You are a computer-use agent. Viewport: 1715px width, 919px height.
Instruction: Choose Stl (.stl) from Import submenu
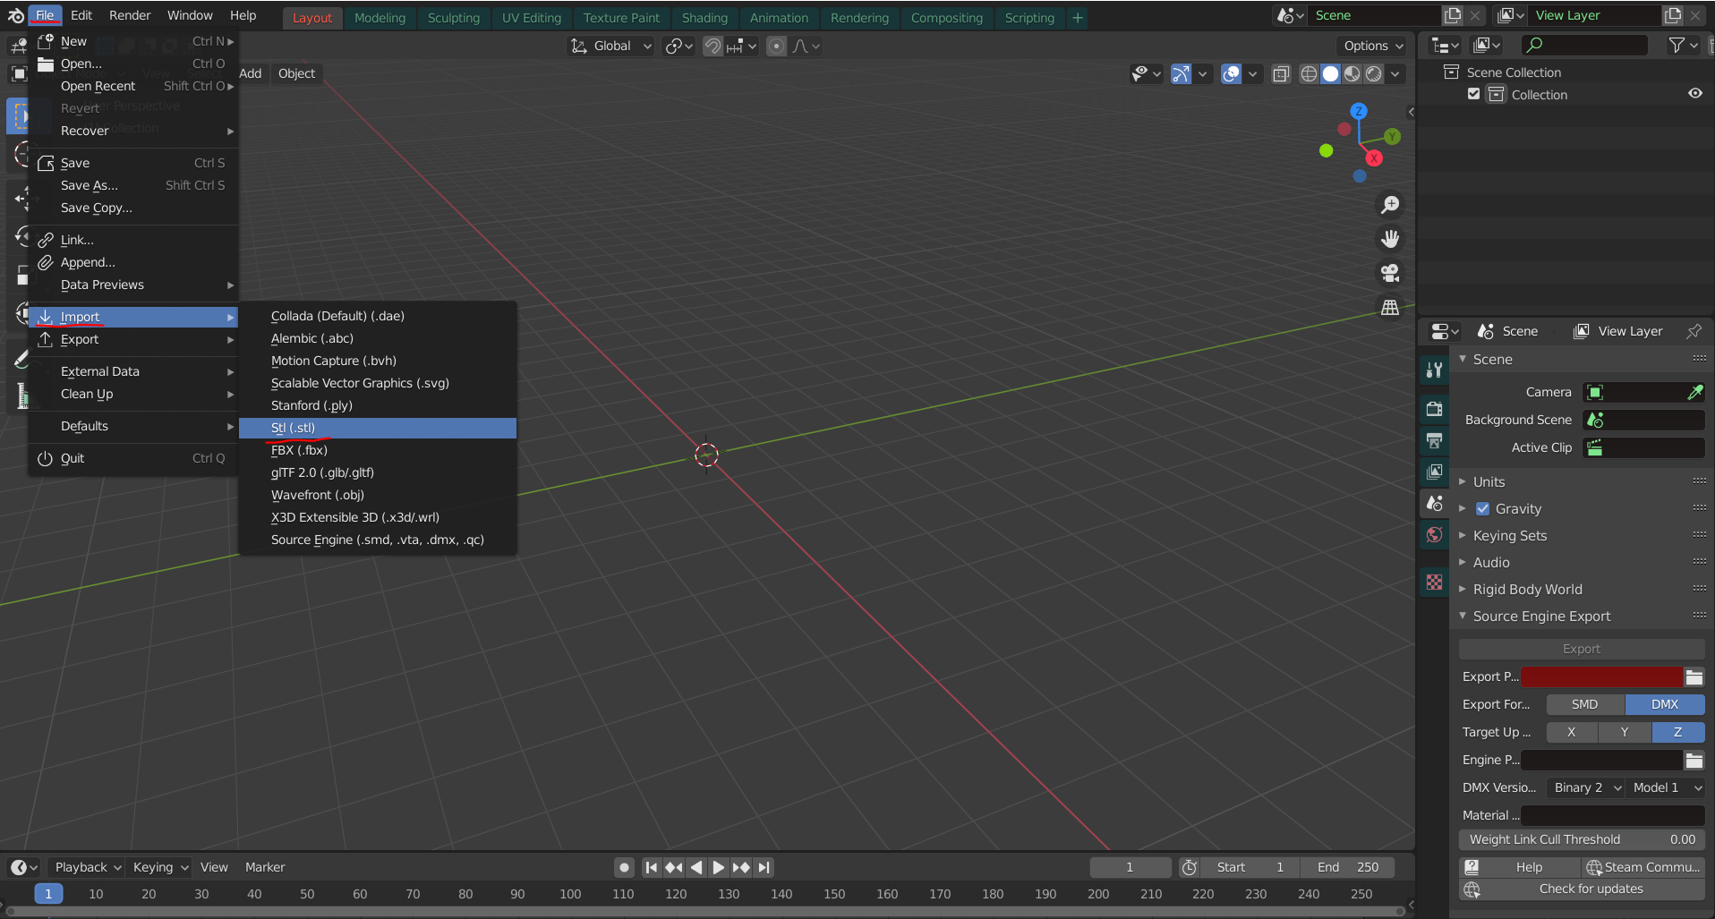click(x=378, y=428)
